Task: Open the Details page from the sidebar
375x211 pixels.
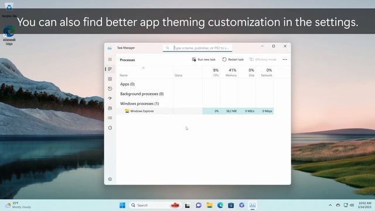Action: [x=110, y=118]
